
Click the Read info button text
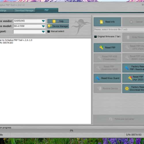pos(110,22)
